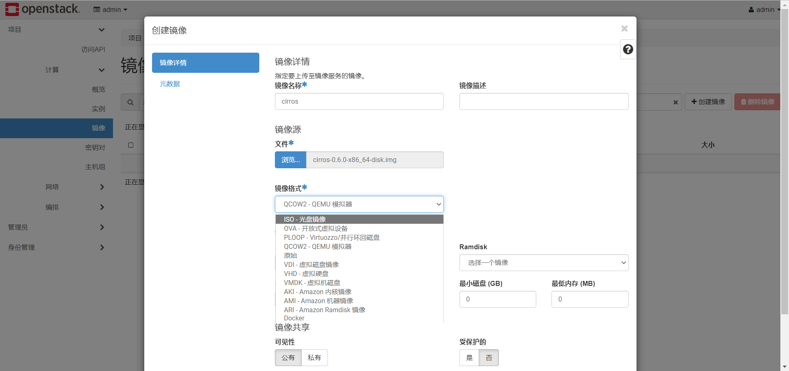
Task: Tick the select-all checkbox in images table
Action: pyautogui.click(x=131, y=145)
